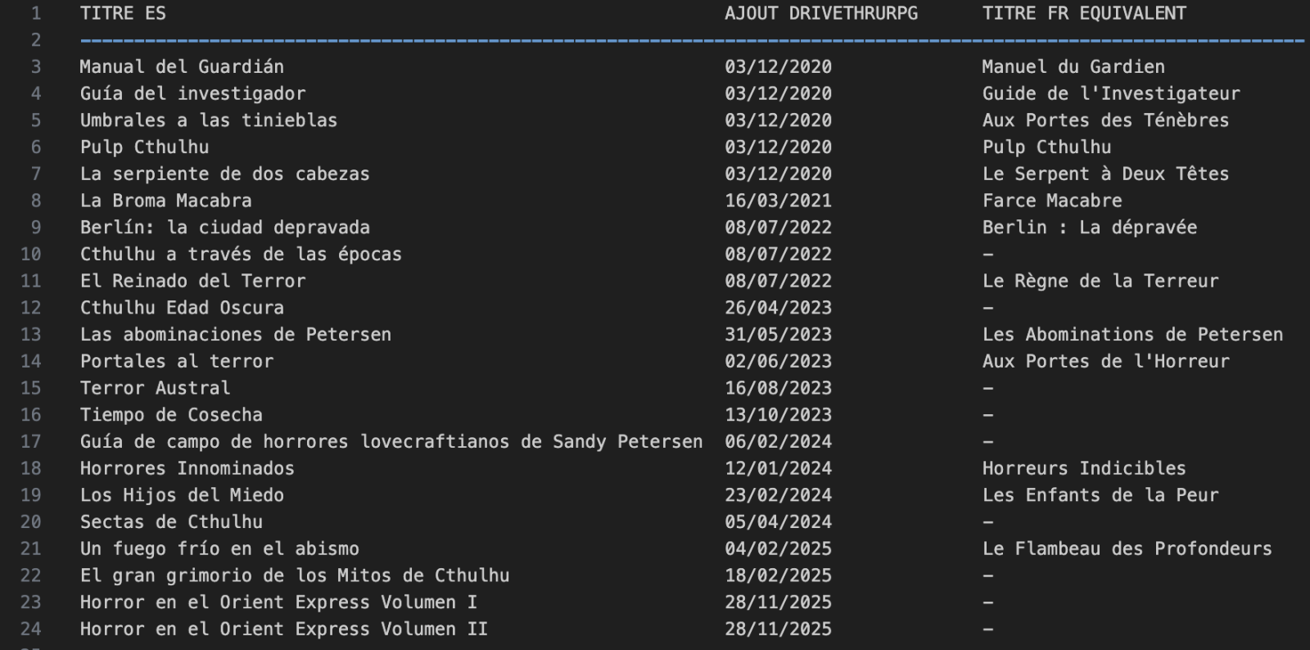Place cursor on "Manual del Guardián" text
Viewport: 1310px width, 650px height.
pos(182,66)
